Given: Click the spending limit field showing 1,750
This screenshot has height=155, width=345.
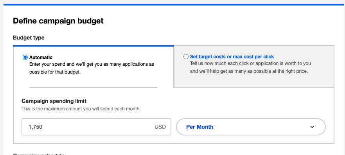Looking at the screenshot, I should point(96,127).
